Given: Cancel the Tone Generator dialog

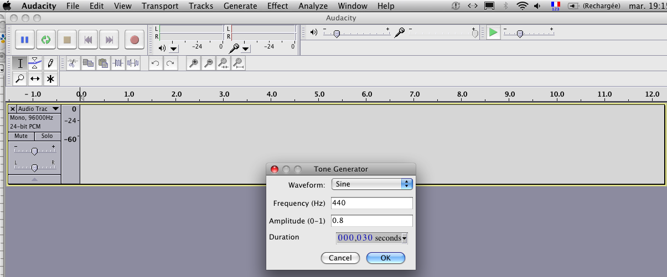Looking at the screenshot, I should point(340,258).
